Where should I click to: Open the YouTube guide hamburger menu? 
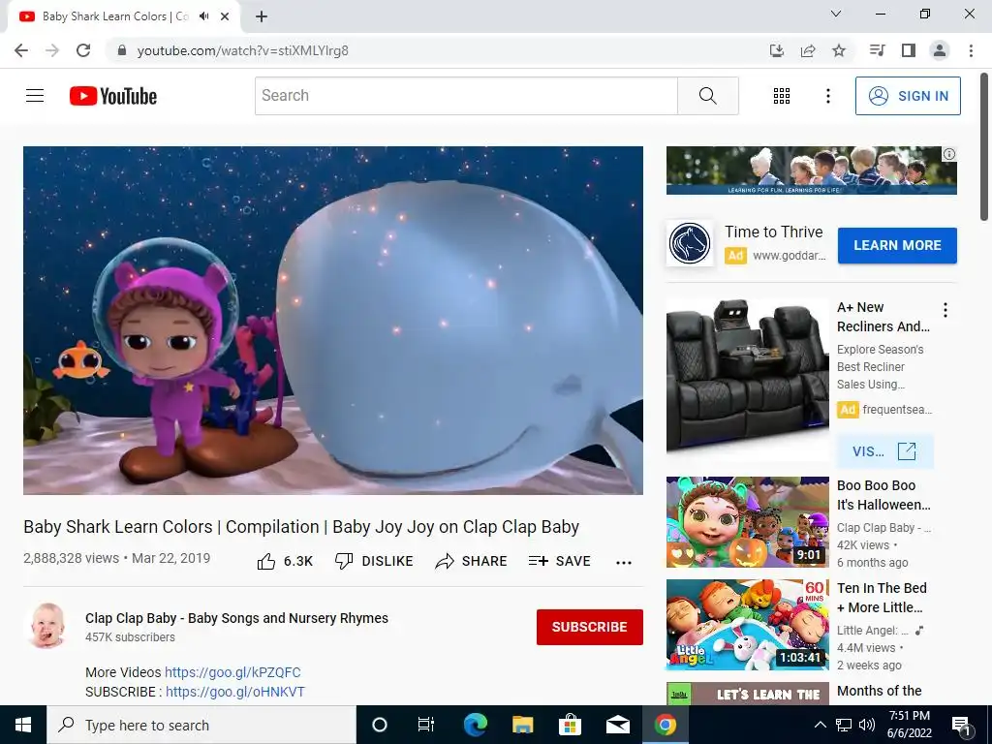coord(35,96)
